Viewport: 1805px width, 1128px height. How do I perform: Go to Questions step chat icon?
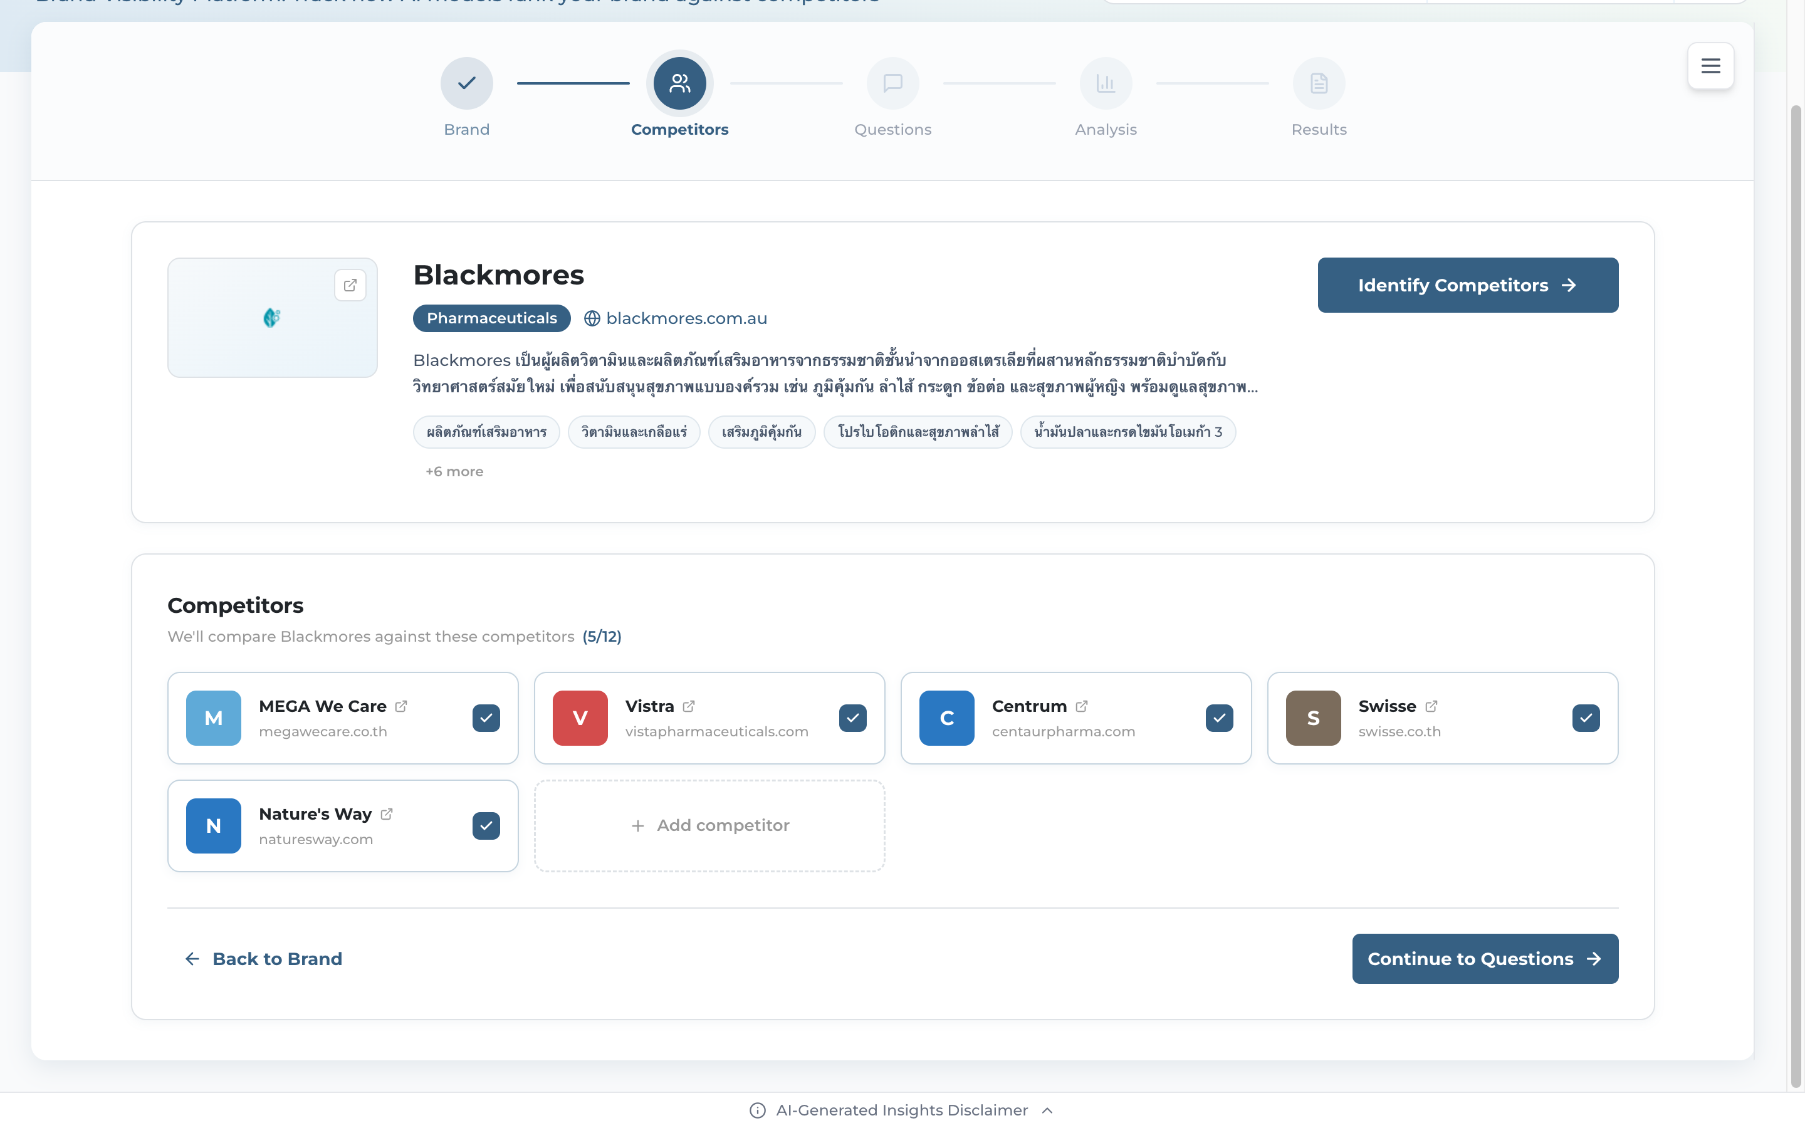(x=893, y=83)
